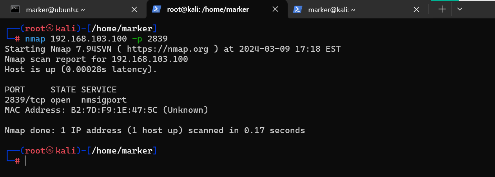The width and height of the screenshot is (495, 177).
Task: Click the command prompt icon on the ubuntu tab
Action: pyautogui.click(x=15, y=9)
